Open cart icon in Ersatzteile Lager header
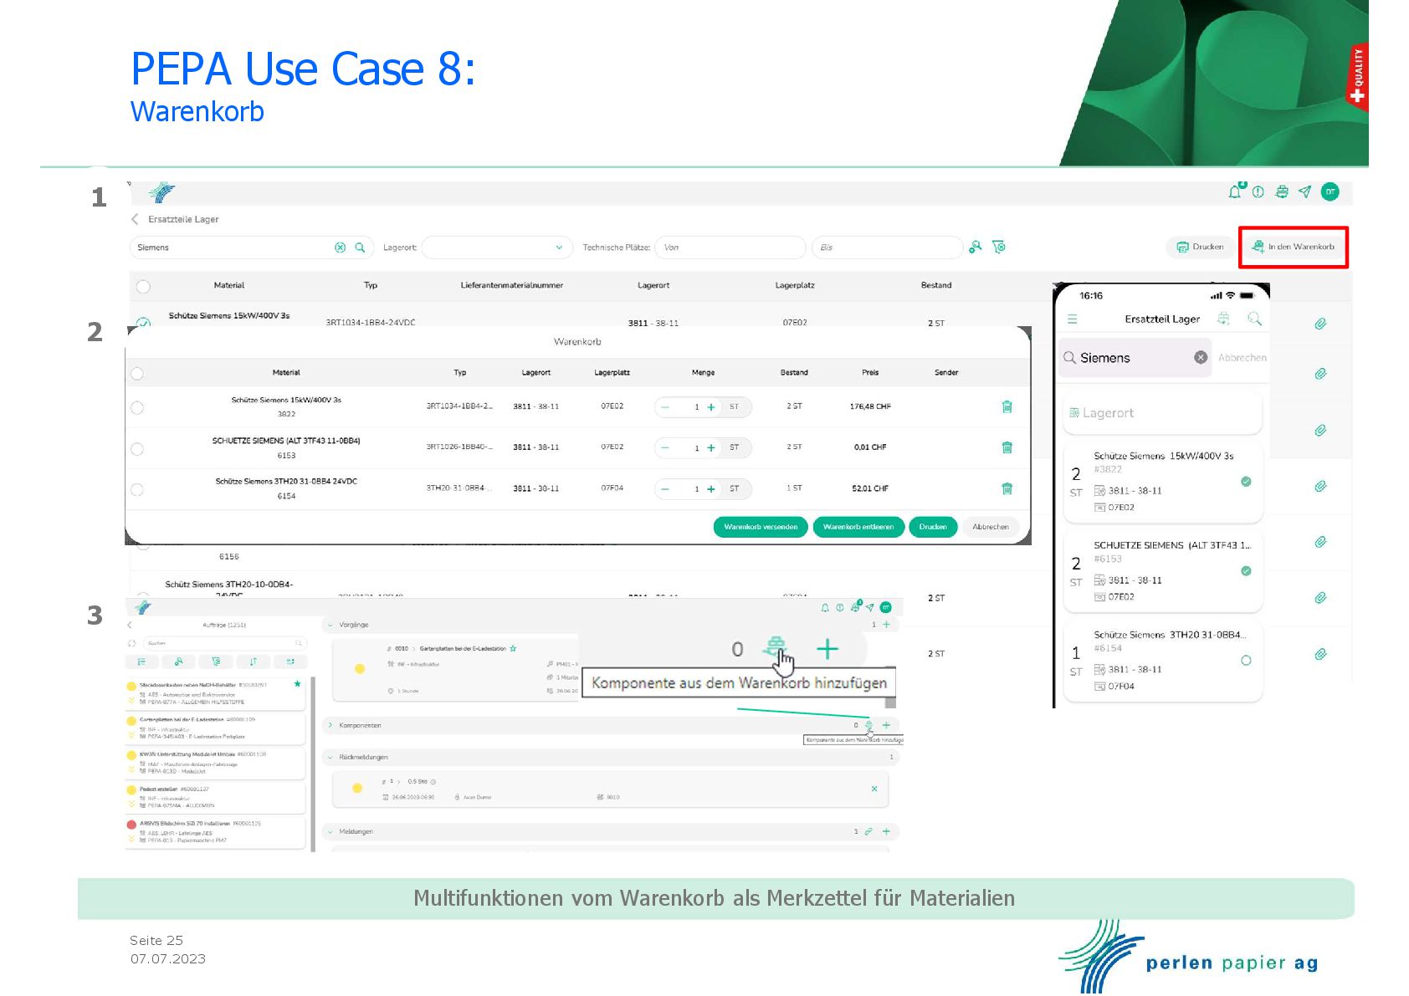 [x=1282, y=192]
